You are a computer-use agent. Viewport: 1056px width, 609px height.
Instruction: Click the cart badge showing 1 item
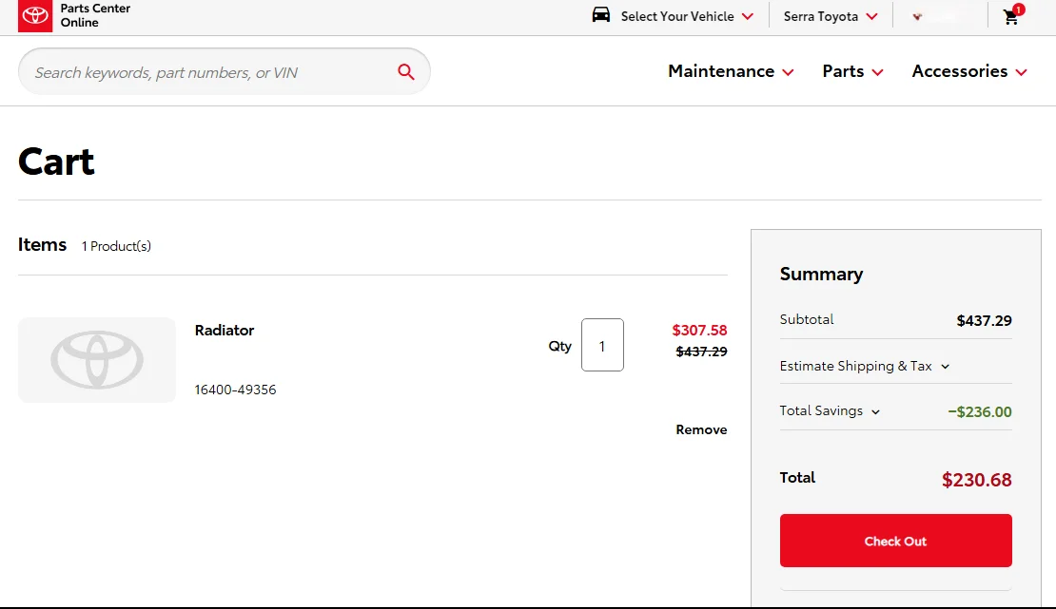click(x=1018, y=10)
